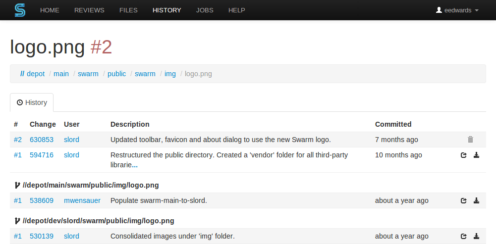The height and width of the screenshot is (244, 496).
Task: Open the FILES navigation item
Action: [x=128, y=10]
